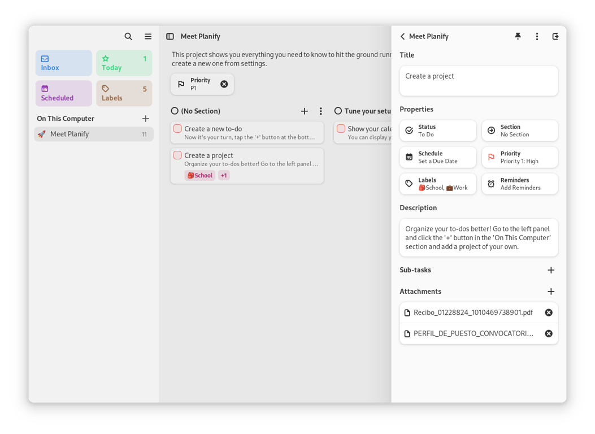
Task: Click the 'Tune your setup' section circle
Action: click(338, 111)
